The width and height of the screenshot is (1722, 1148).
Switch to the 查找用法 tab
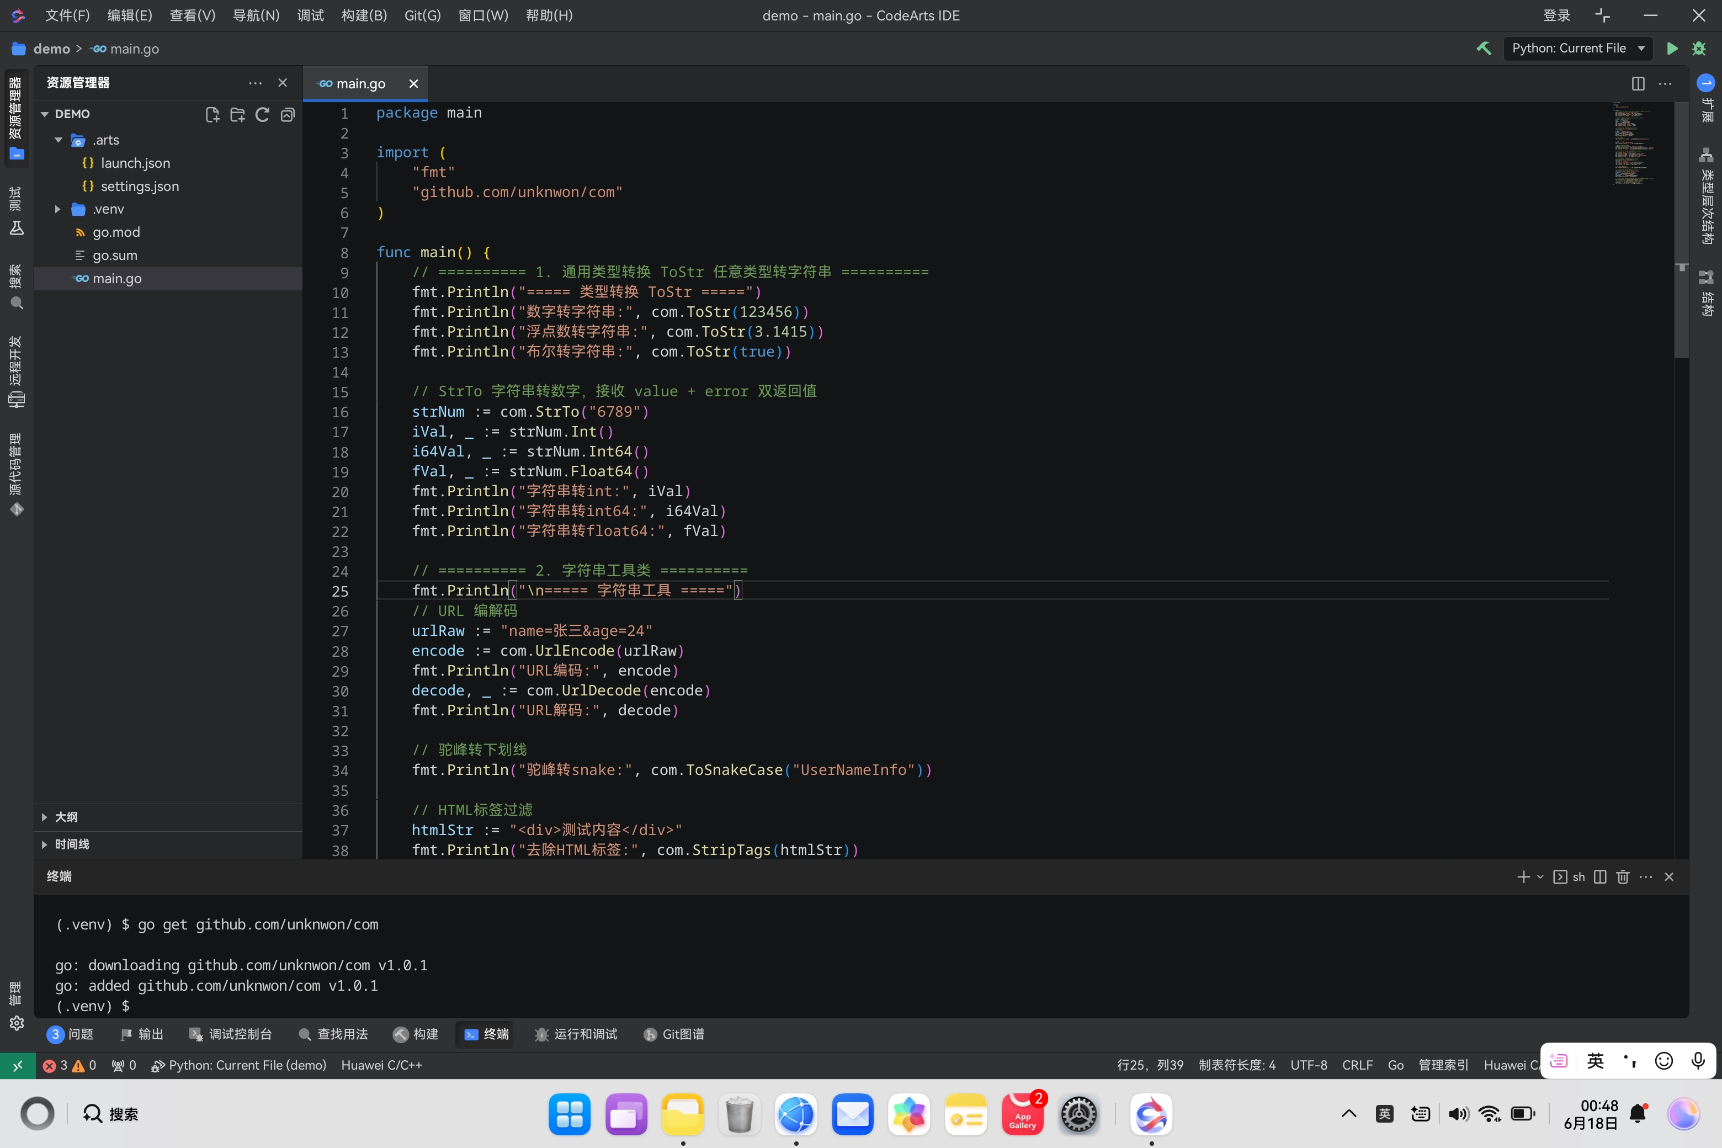pos(333,1034)
